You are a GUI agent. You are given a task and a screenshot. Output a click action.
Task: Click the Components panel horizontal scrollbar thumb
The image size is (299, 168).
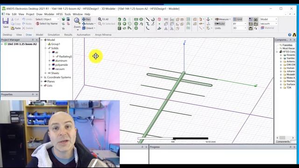pos(282,138)
